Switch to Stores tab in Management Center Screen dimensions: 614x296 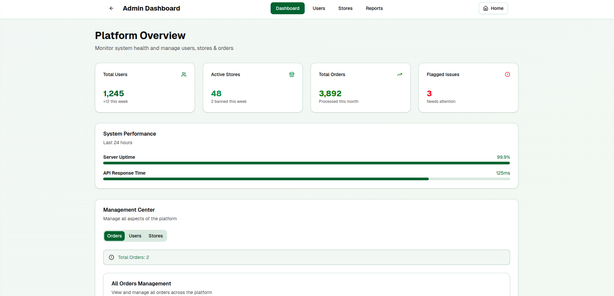pyautogui.click(x=155, y=236)
